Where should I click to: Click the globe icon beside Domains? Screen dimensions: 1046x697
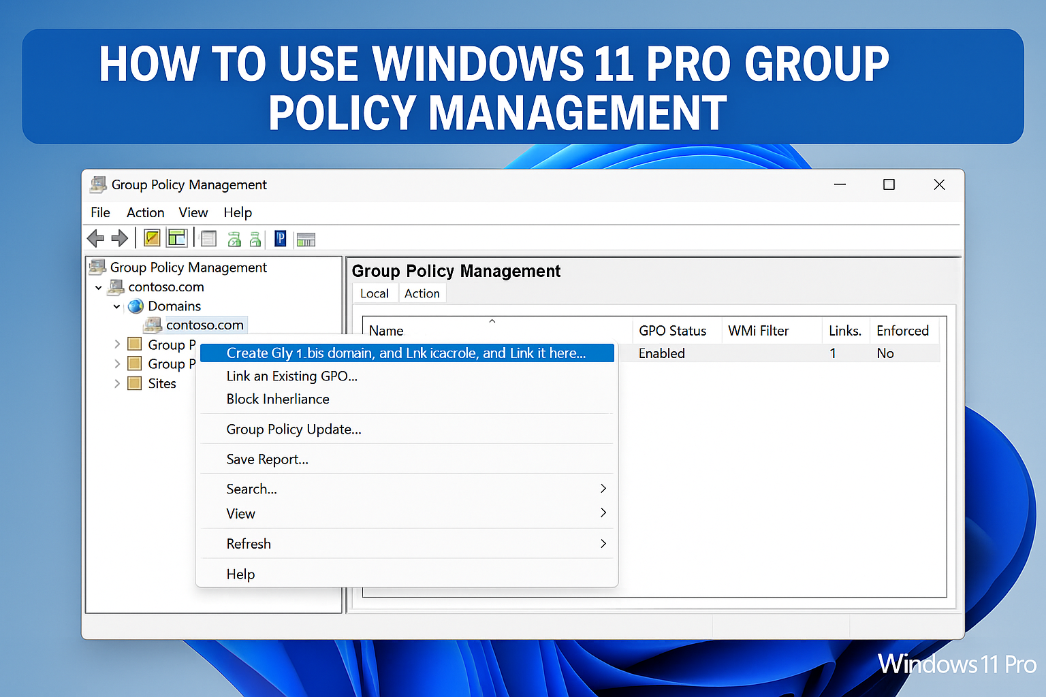(x=136, y=306)
